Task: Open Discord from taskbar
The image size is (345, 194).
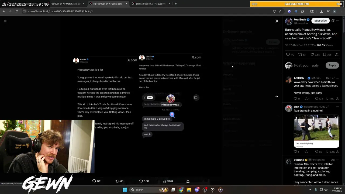Action: (197, 190)
